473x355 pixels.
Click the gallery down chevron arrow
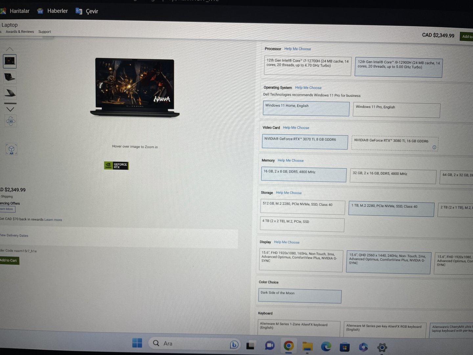[11, 109]
